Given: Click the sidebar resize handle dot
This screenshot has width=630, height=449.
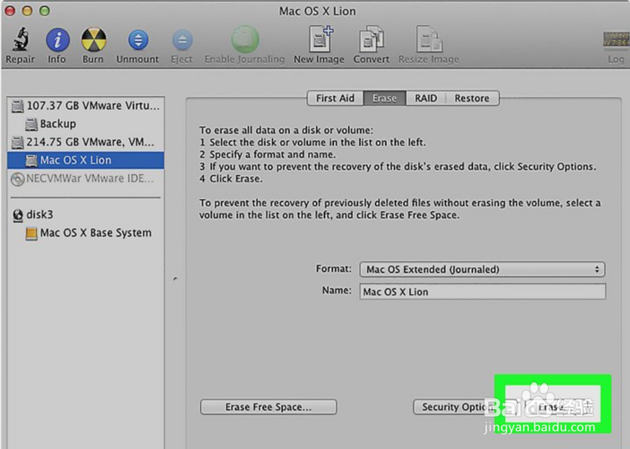Looking at the screenshot, I should coord(175,278).
